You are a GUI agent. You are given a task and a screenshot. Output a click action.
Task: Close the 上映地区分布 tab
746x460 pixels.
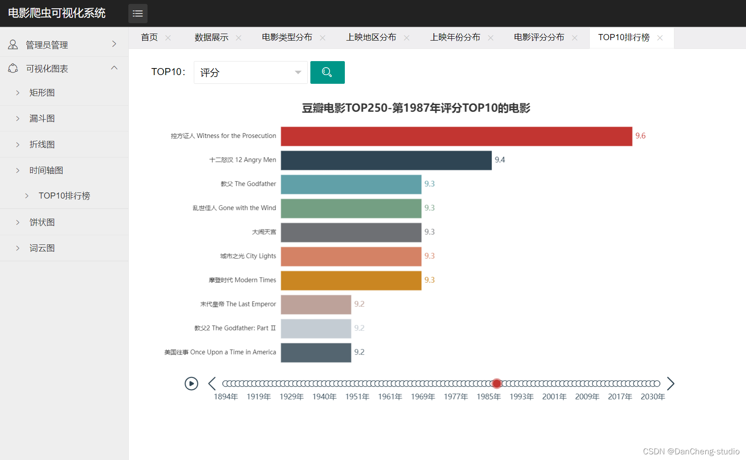coord(407,38)
